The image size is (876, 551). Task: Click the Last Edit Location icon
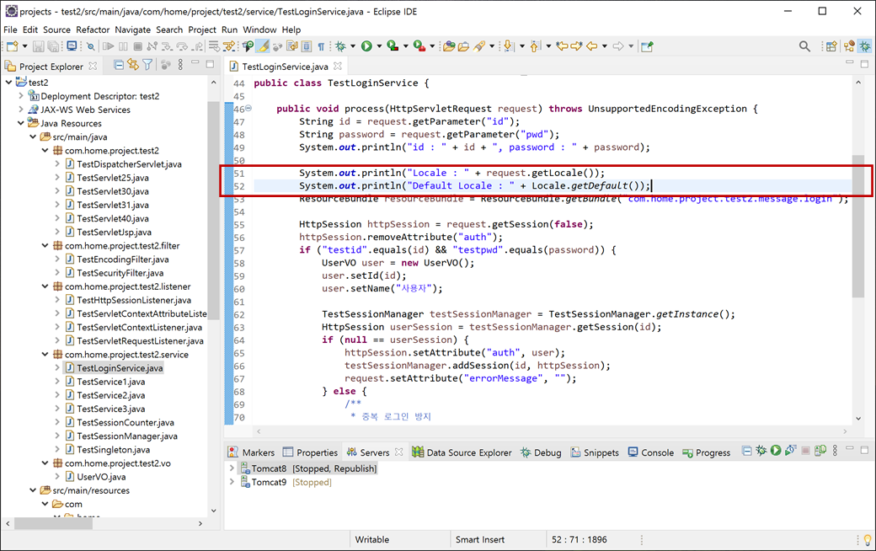point(562,46)
